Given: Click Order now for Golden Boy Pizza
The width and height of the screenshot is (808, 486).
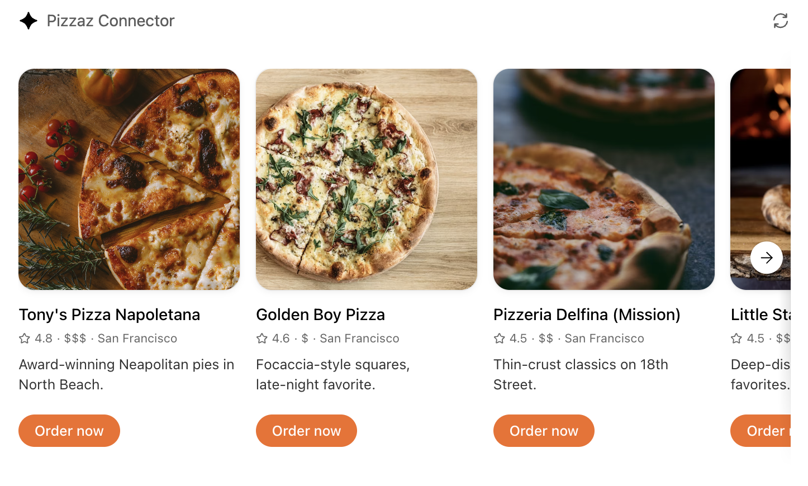Looking at the screenshot, I should pyautogui.click(x=306, y=431).
